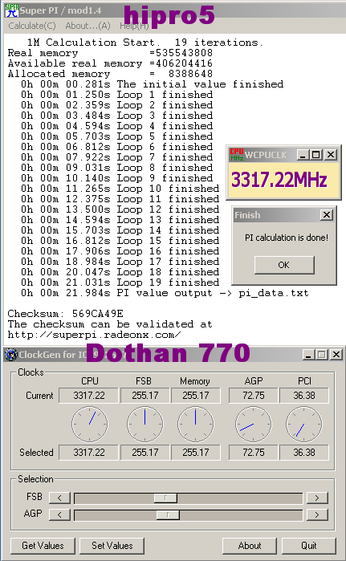The image size is (346, 561).
Task: Click the 'Real memory =535543808' line
Action: (x=110, y=53)
